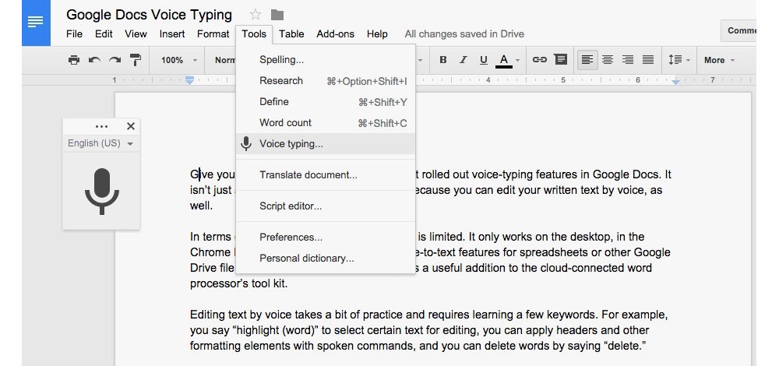The height and width of the screenshot is (366, 779).
Task: Open the 100% zoom dropdown
Action: [x=179, y=60]
